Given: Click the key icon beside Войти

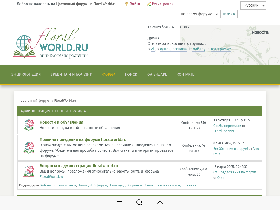Looking at the screenshot, I should [x=126, y=4].
